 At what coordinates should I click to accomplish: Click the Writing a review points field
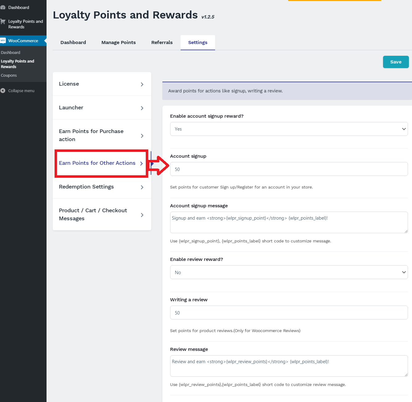[289, 312]
